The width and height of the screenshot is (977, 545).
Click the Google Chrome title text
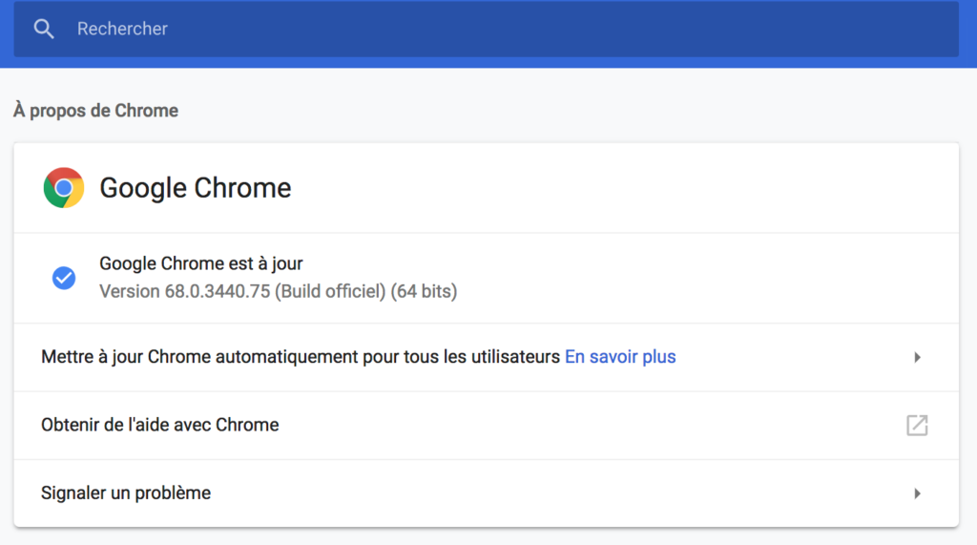tap(195, 188)
